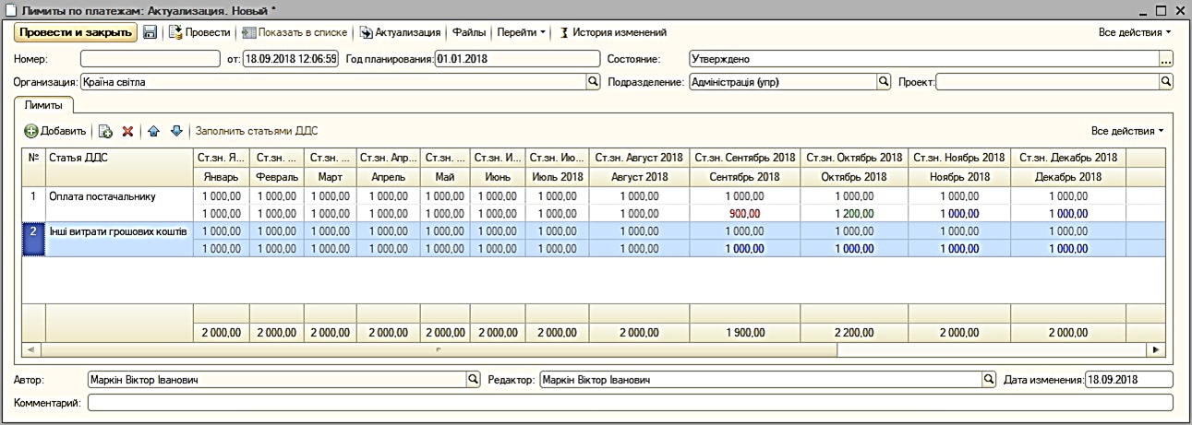Move row down with blue down arrow

pos(176,131)
